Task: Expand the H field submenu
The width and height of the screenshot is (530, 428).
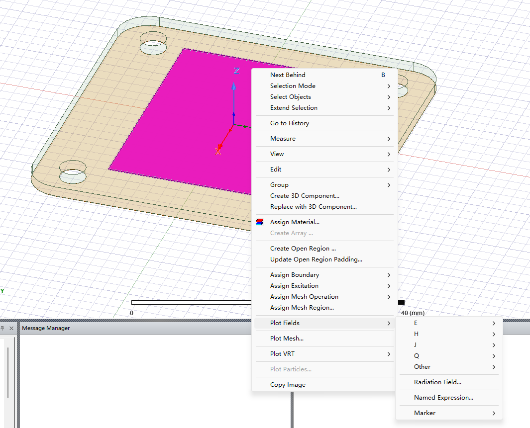Action: coord(416,334)
